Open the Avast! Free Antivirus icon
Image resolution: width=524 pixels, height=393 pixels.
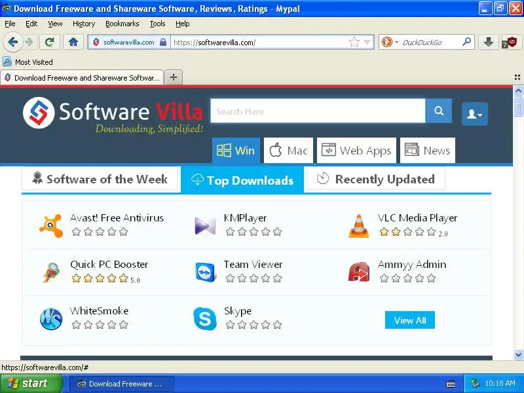point(51,226)
